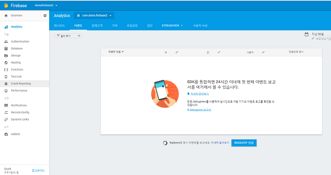Open com.demo.firebase2 app selector dropdown
Viewport: 331px width, 175px height.
coord(94,16)
